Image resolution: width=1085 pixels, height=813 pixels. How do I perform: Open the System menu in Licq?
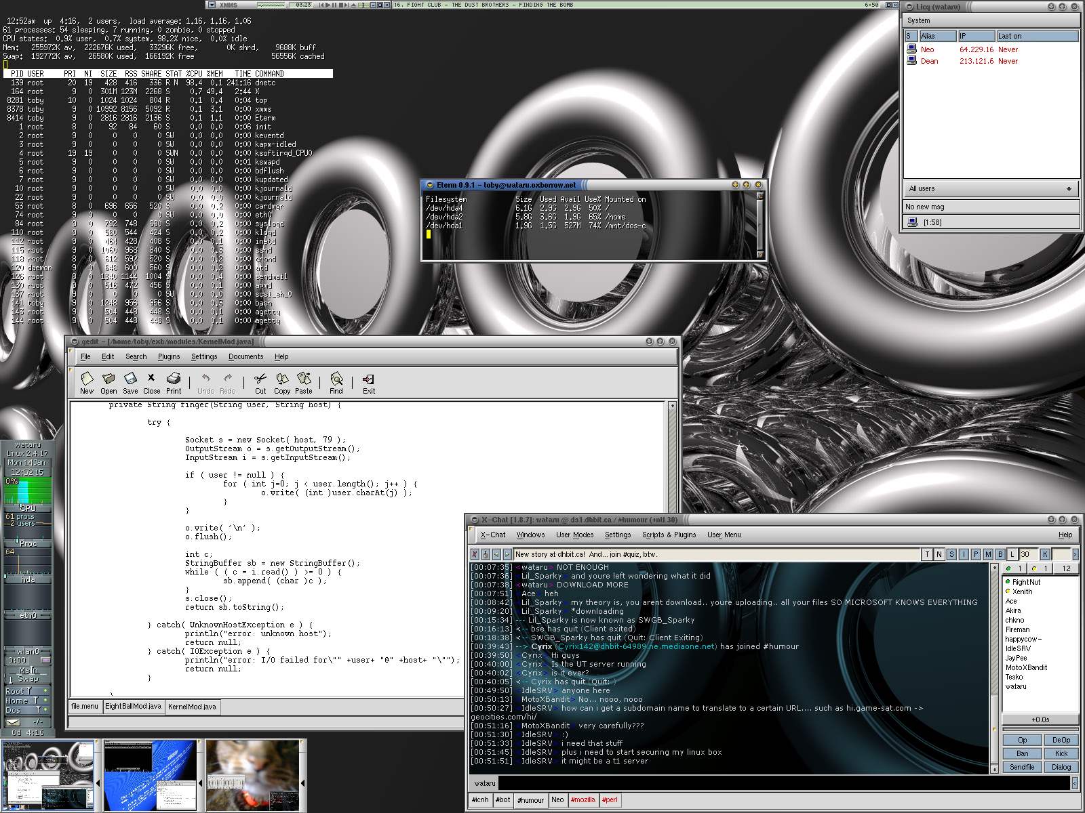coord(919,20)
